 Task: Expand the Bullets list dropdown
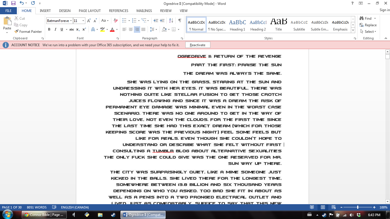pyautogui.click(x=129, y=21)
